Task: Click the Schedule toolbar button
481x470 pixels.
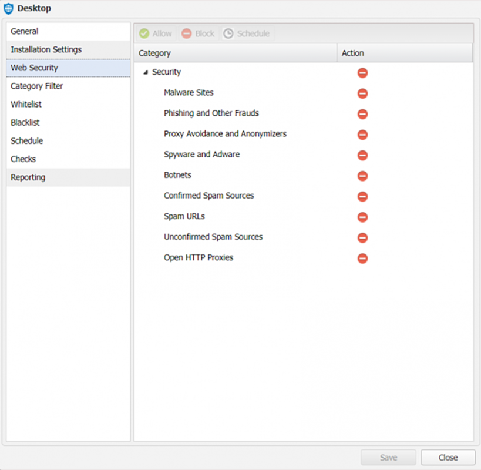Action: [247, 33]
